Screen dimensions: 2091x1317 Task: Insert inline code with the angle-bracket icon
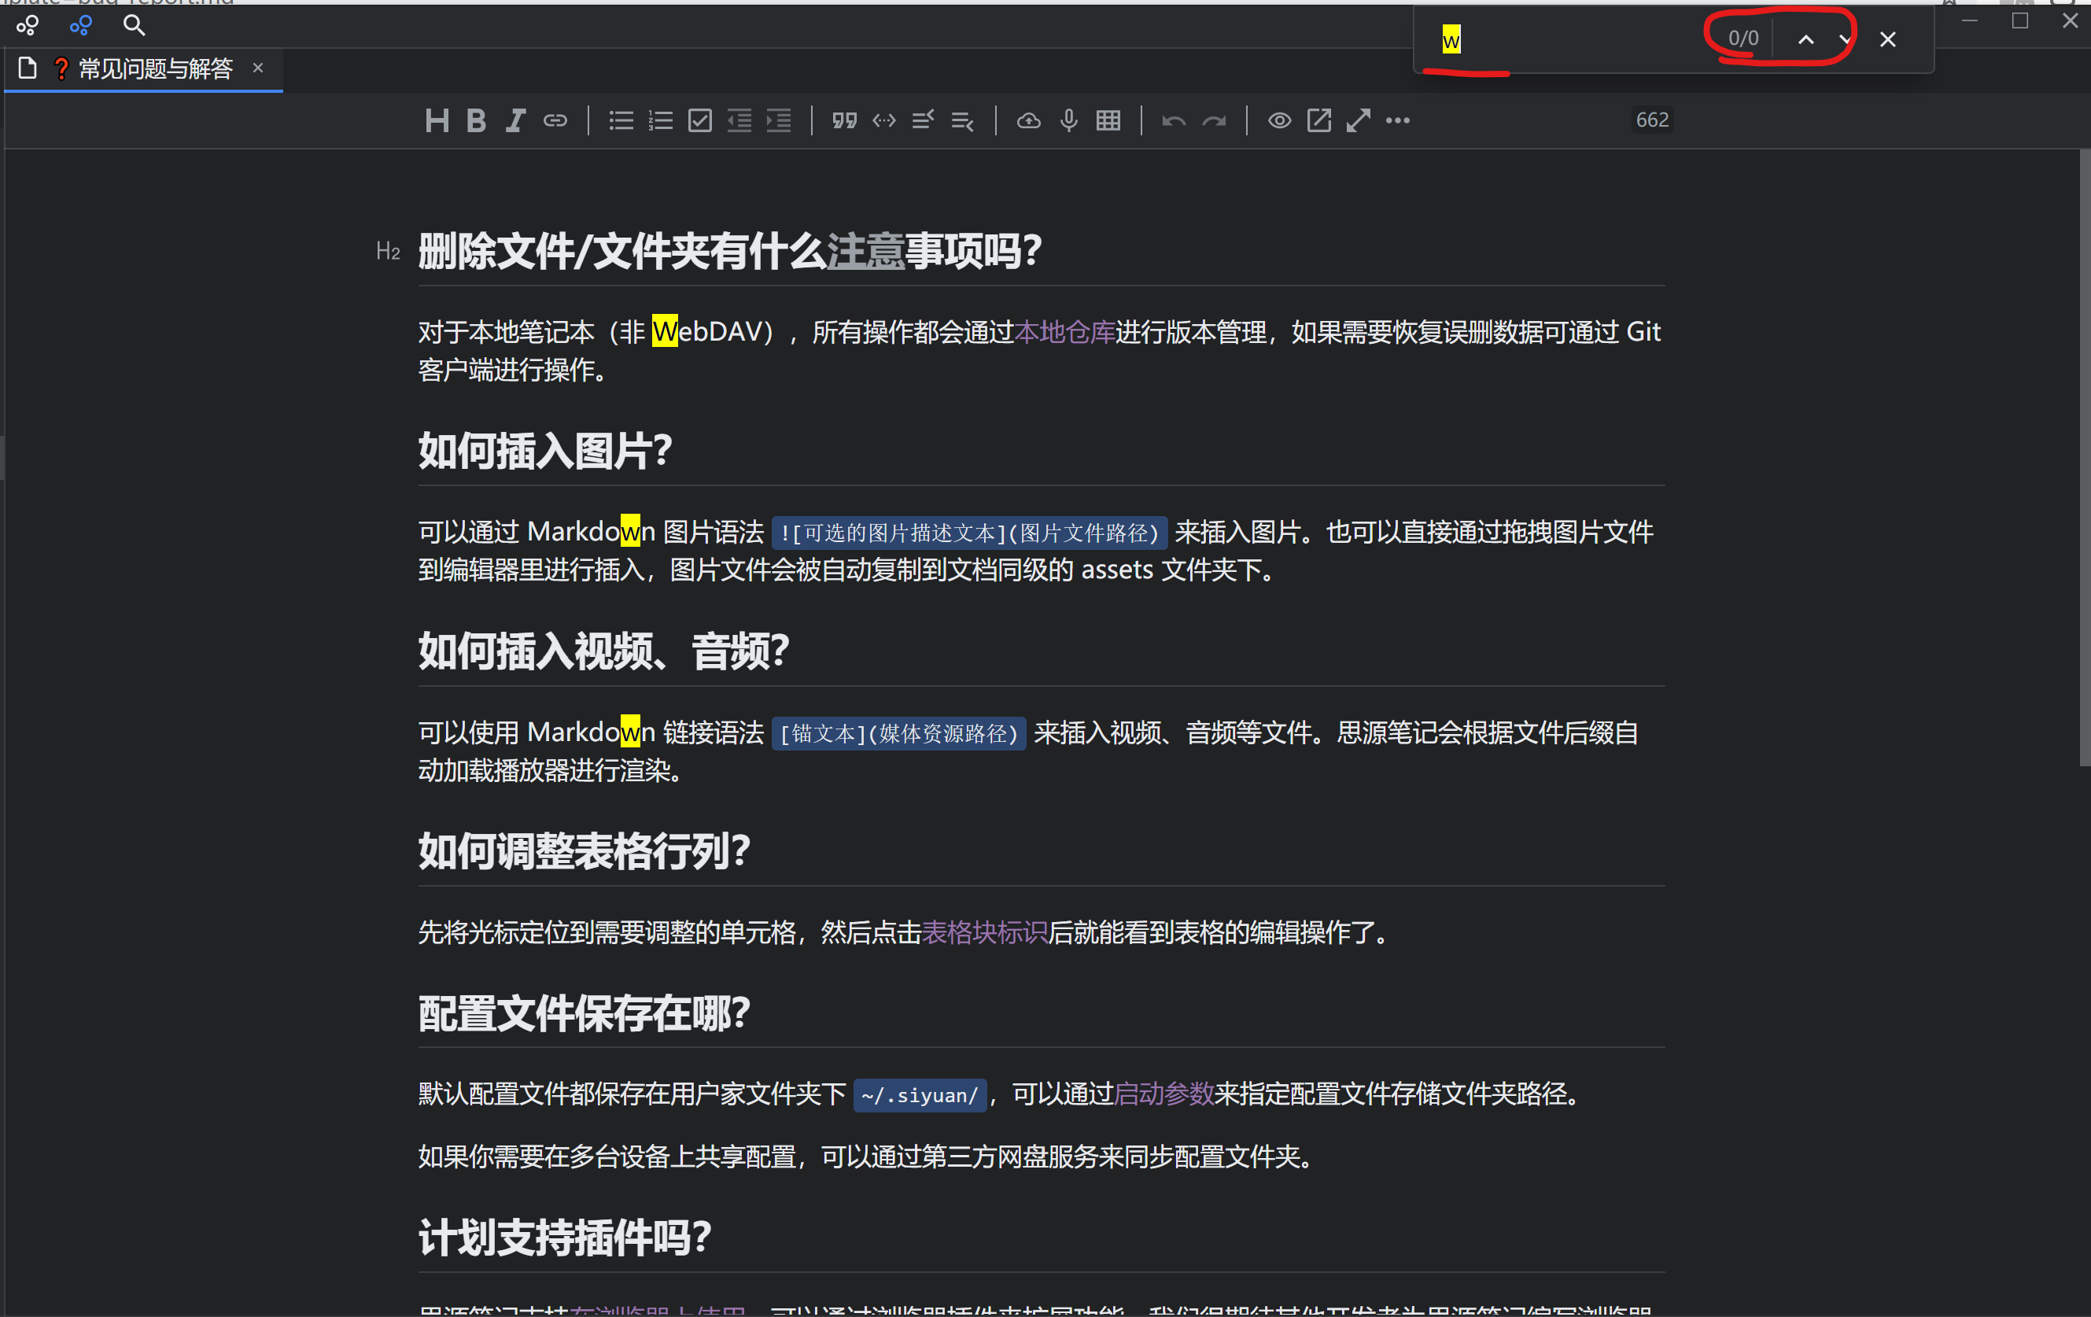tap(884, 120)
